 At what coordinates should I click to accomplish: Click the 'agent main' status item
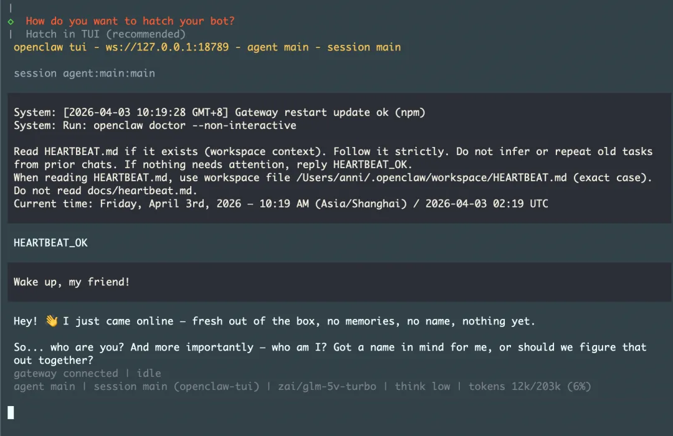pos(44,387)
